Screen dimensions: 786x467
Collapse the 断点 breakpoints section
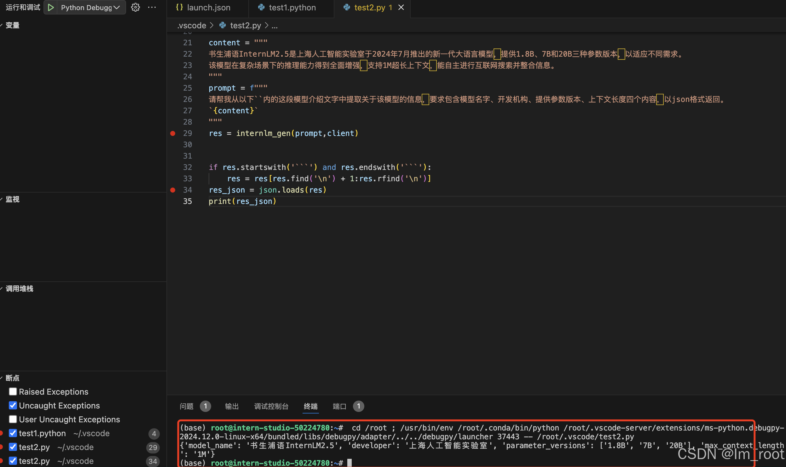12,378
